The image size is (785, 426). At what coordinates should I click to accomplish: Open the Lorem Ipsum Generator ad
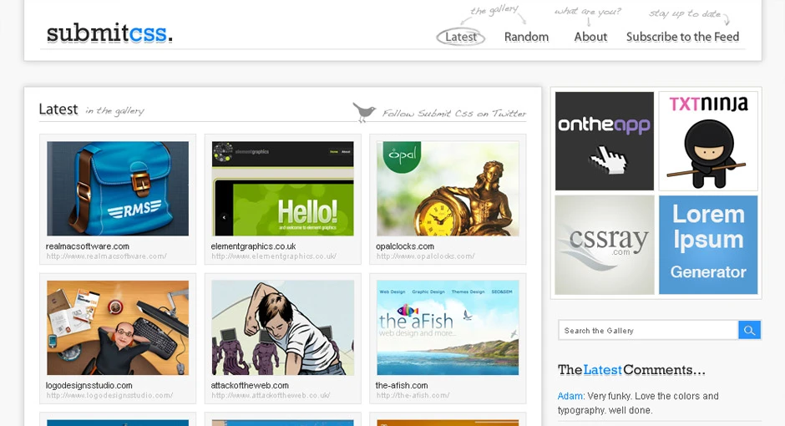[708, 245]
